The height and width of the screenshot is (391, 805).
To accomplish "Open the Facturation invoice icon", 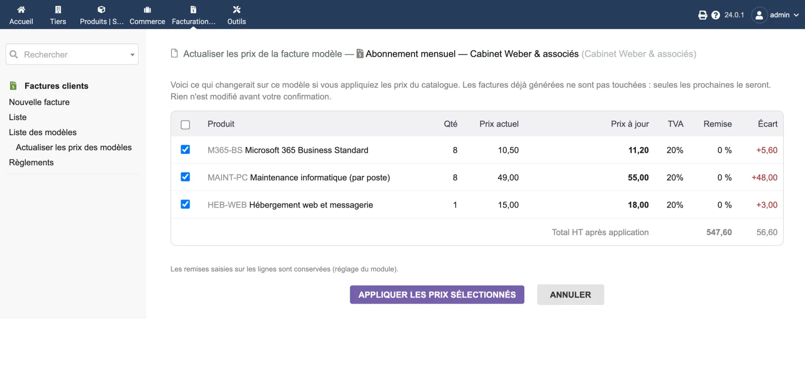I will pos(193,10).
